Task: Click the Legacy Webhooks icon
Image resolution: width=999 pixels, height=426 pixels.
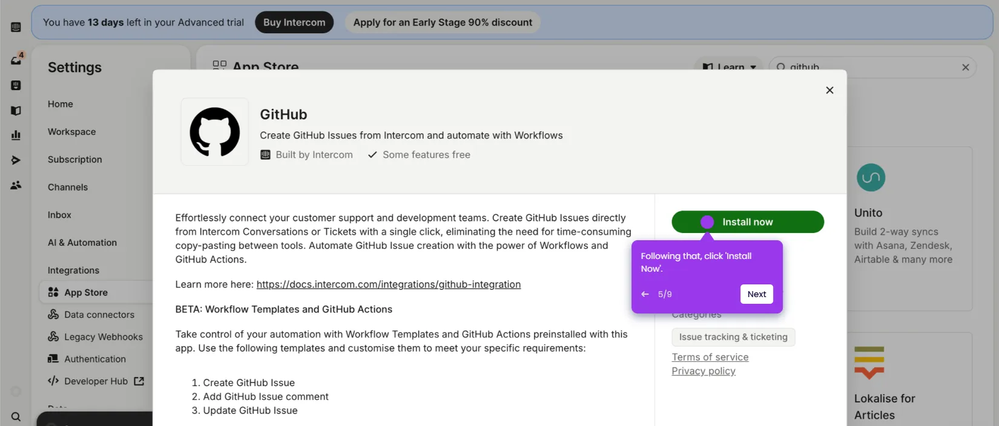Action: 53,336
